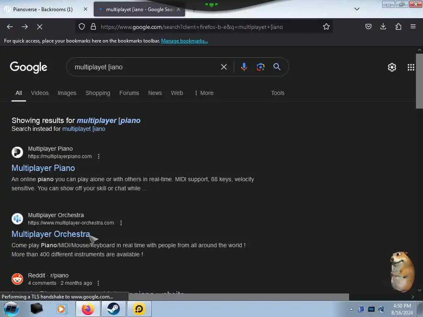Bookmark this page with star
Screen dimensions: 423x317
[x=326, y=27]
